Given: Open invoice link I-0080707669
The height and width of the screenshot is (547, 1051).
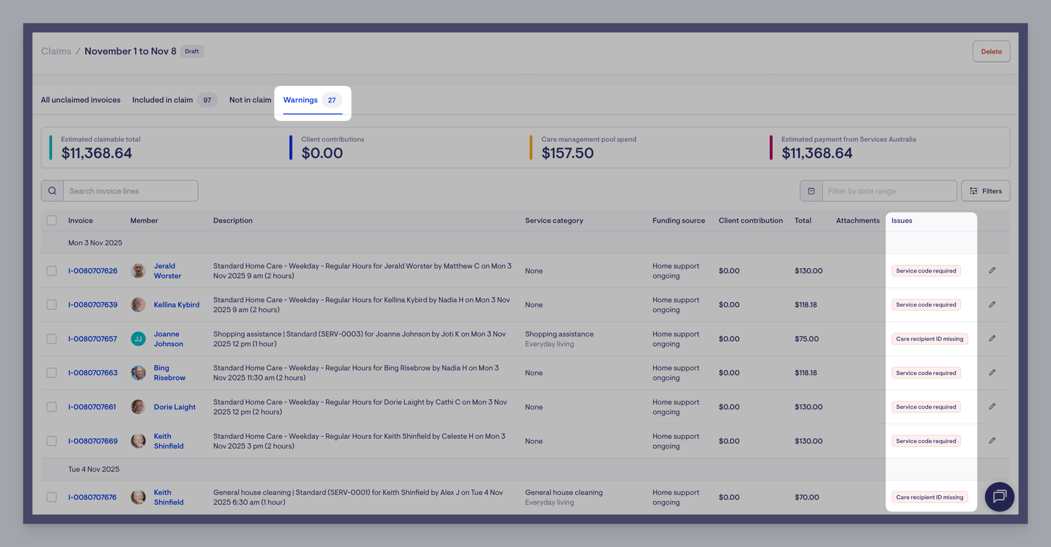Looking at the screenshot, I should tap(93, 441).
